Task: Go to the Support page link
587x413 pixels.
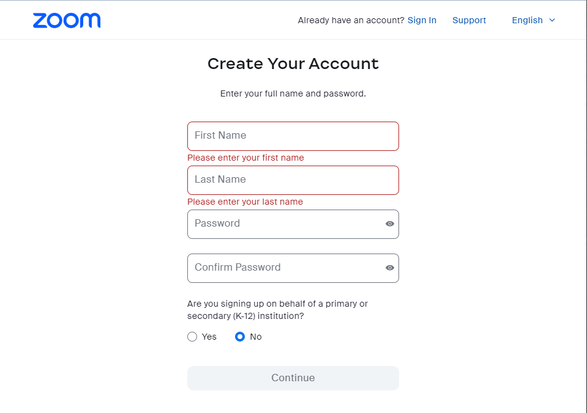Action: click(469, 20)
